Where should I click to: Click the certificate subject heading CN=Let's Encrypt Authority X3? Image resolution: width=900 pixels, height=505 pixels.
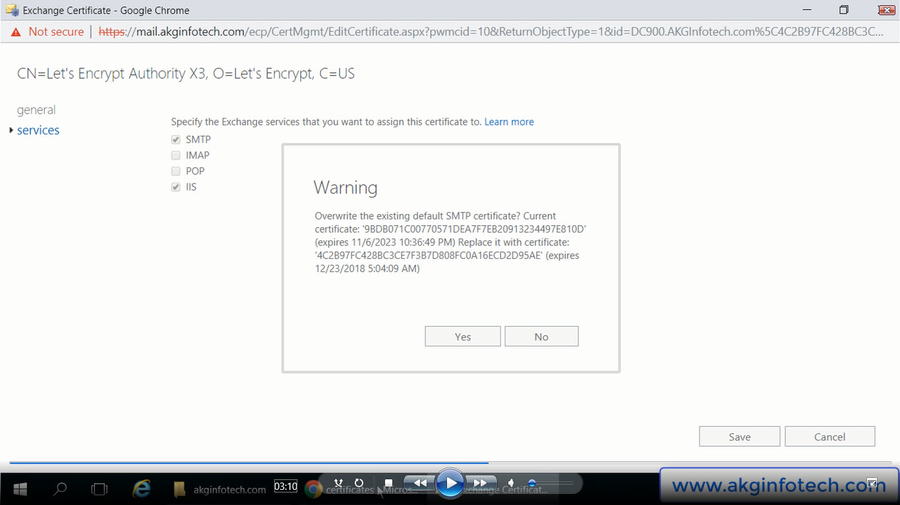point(186,74)
